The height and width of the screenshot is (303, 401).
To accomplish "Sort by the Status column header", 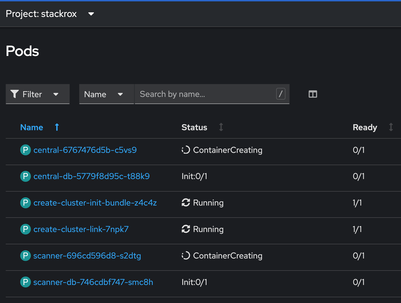I will tap(194, 127).
